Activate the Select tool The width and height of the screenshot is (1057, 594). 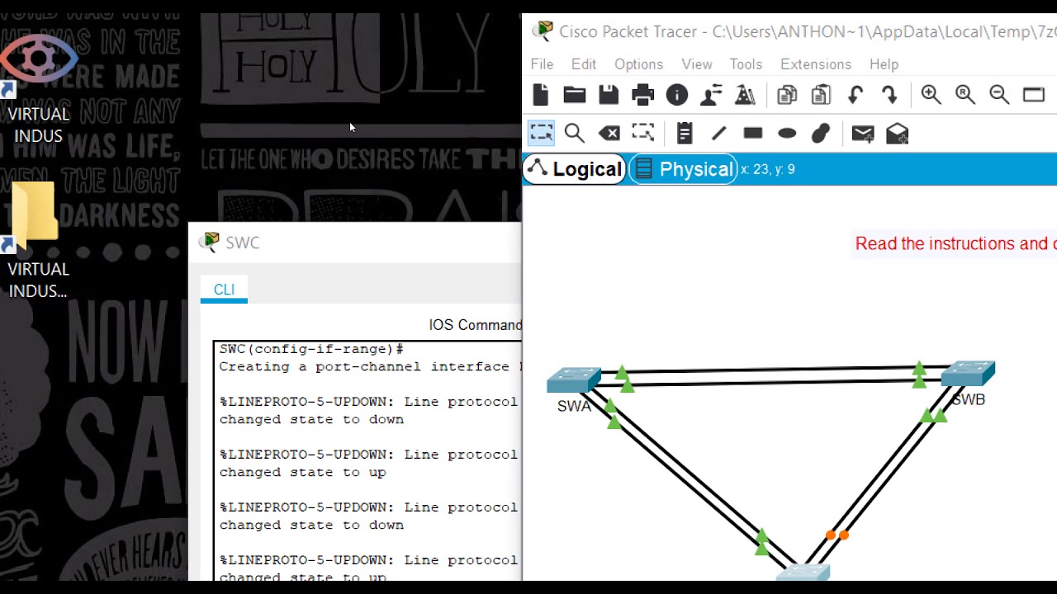tap(541, 133)
